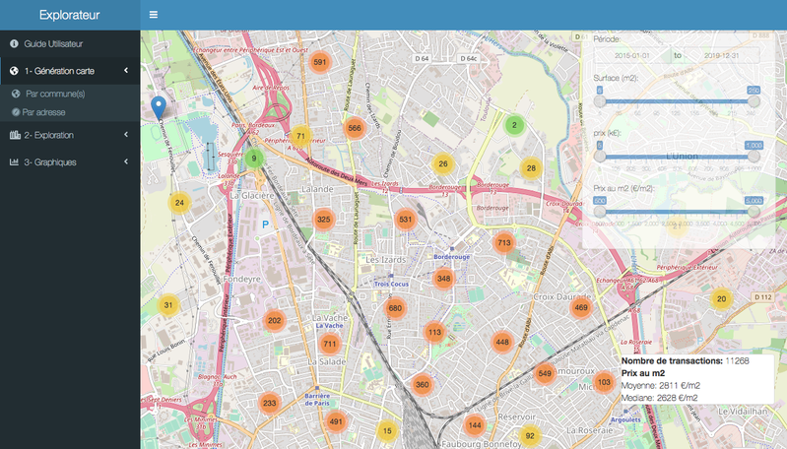Open map cluster 325
This screenshot has width=787, height=449.
324,220
